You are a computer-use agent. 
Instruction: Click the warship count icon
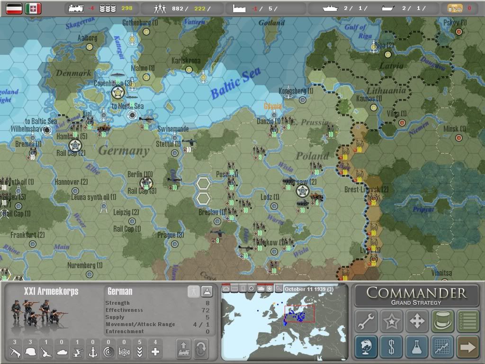pos(330,9)
